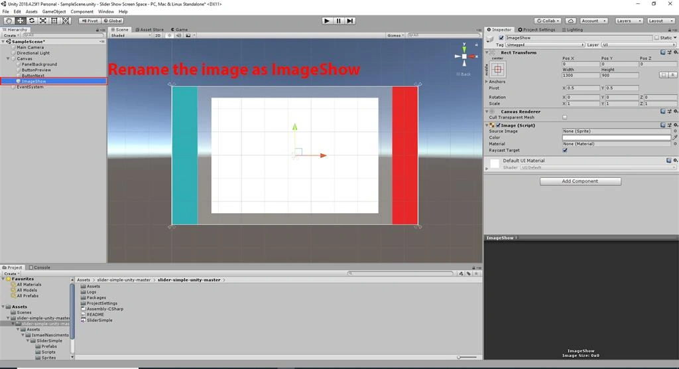Toggle Raw edit mode R button
The width and height of the screenshot is (679, 369).
tap(673, 76)
